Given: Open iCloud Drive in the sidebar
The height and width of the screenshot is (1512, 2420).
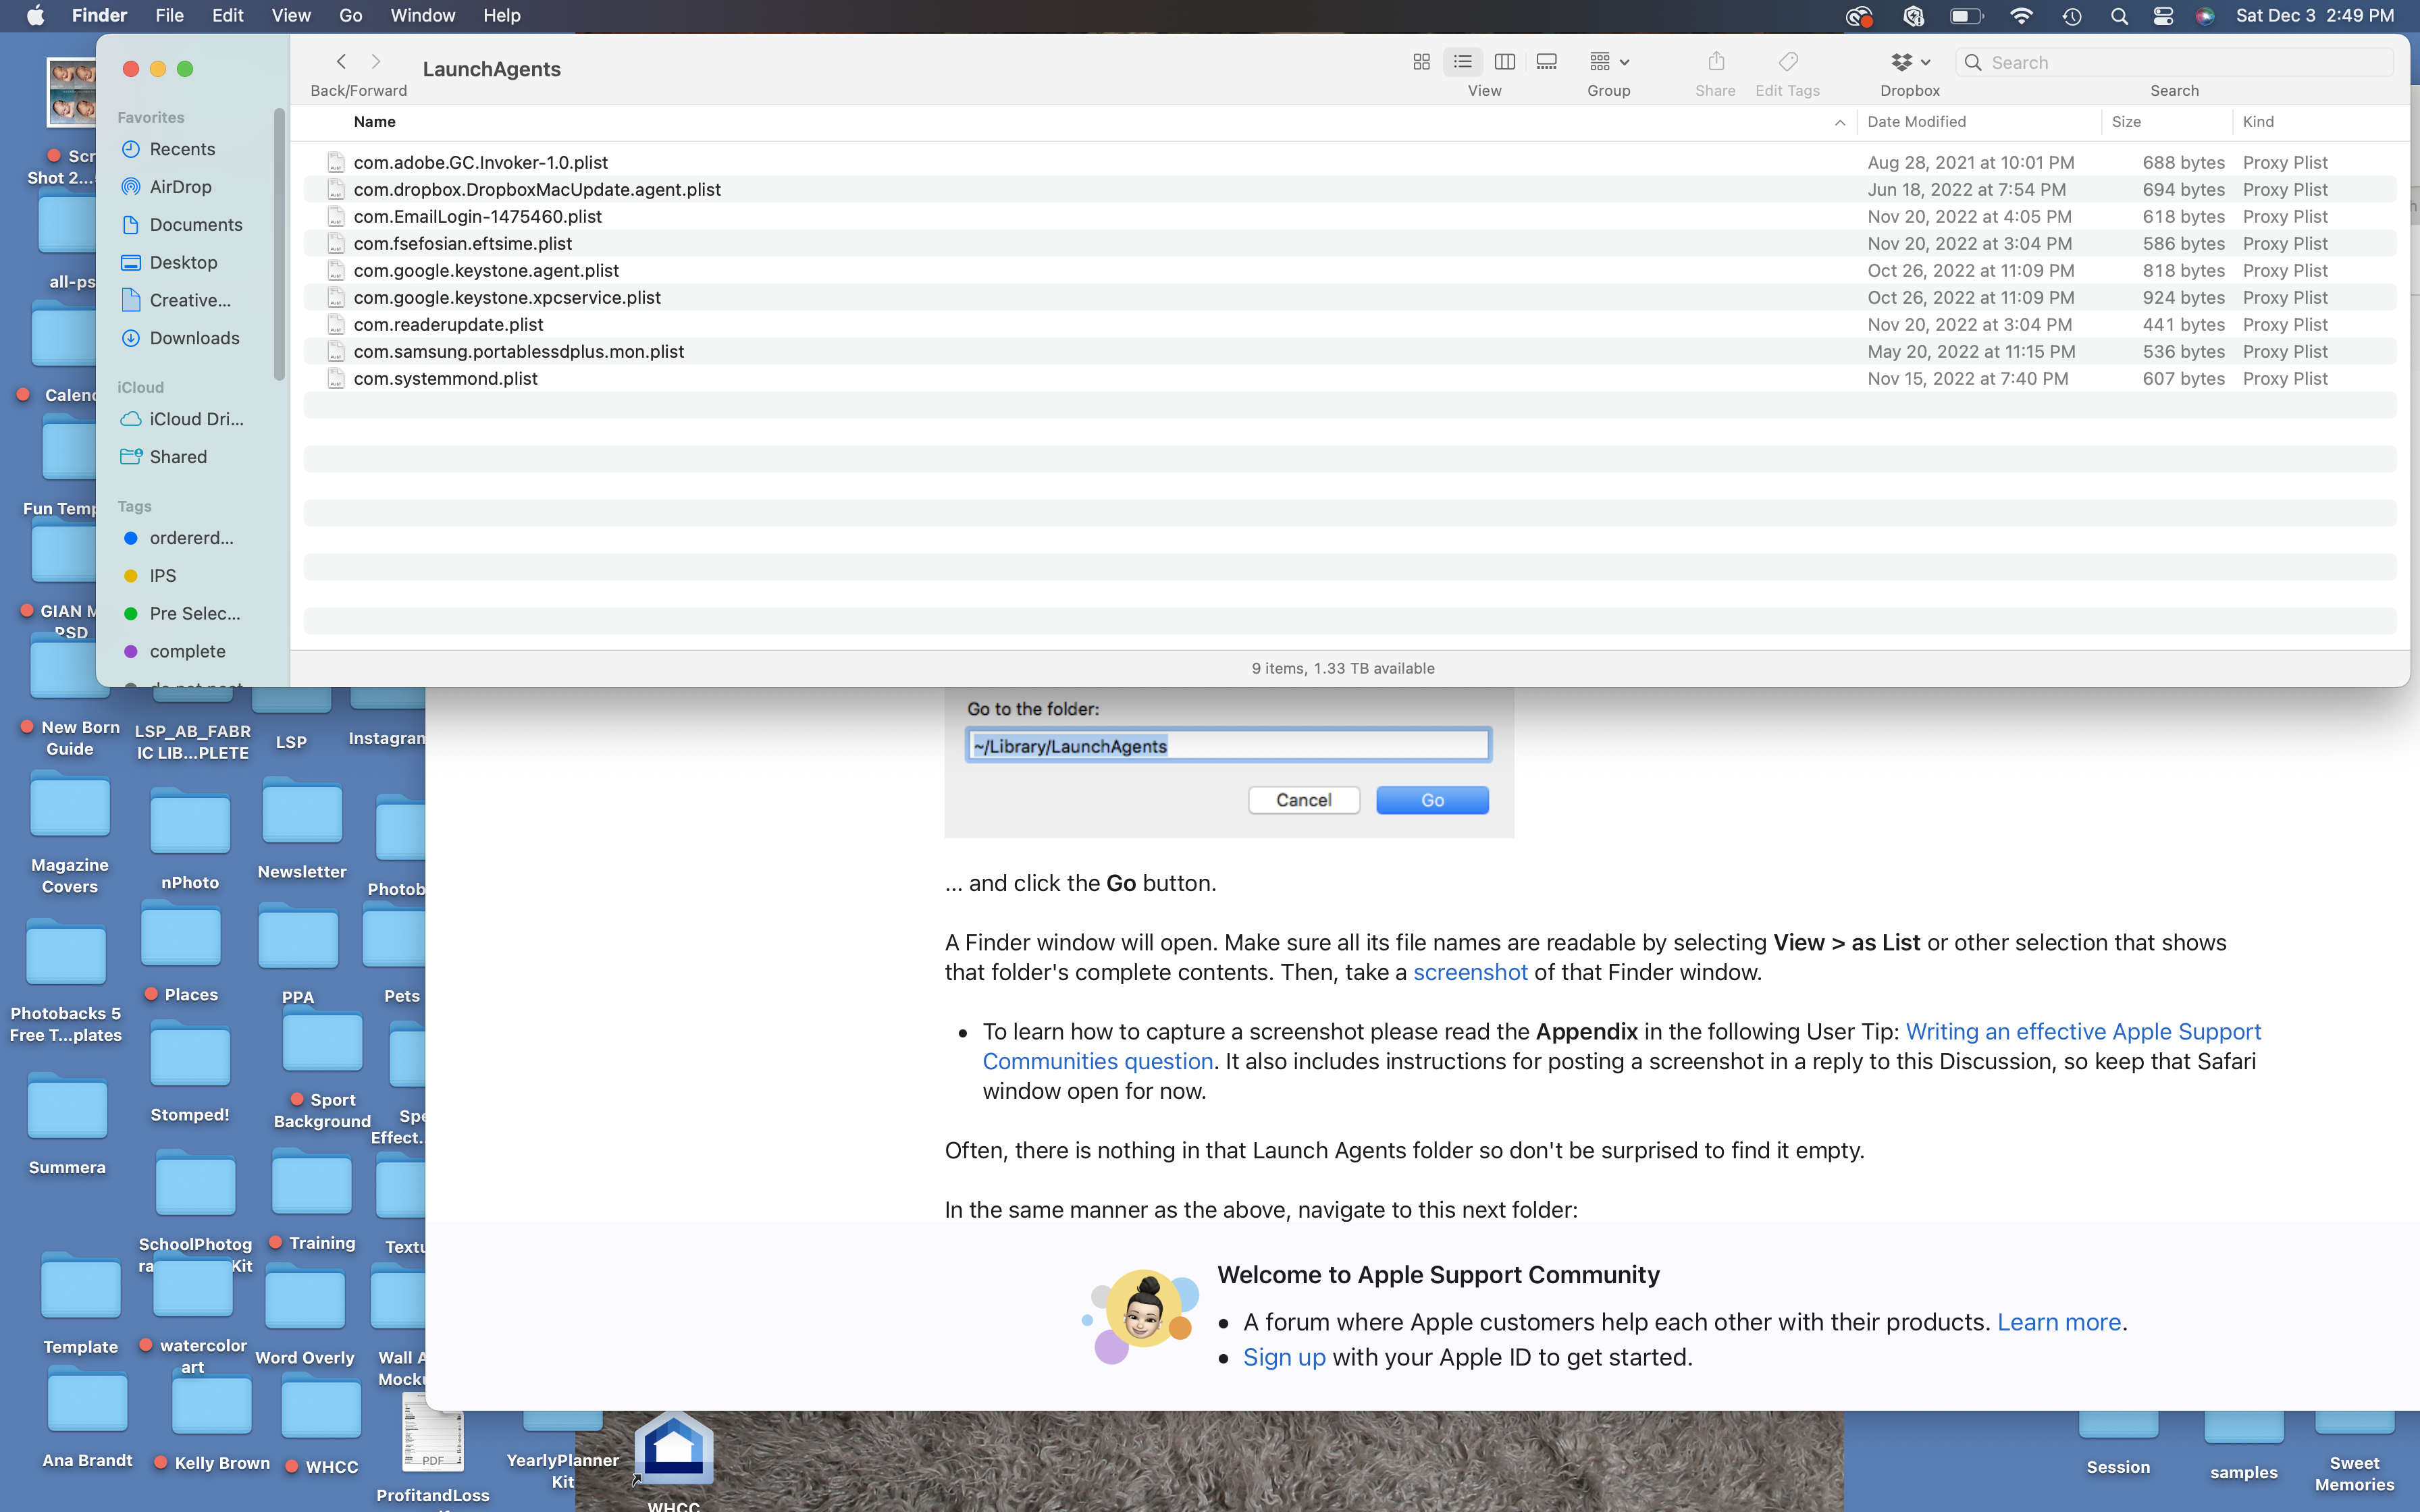Looking at the screenshot, I should (196, 419).
